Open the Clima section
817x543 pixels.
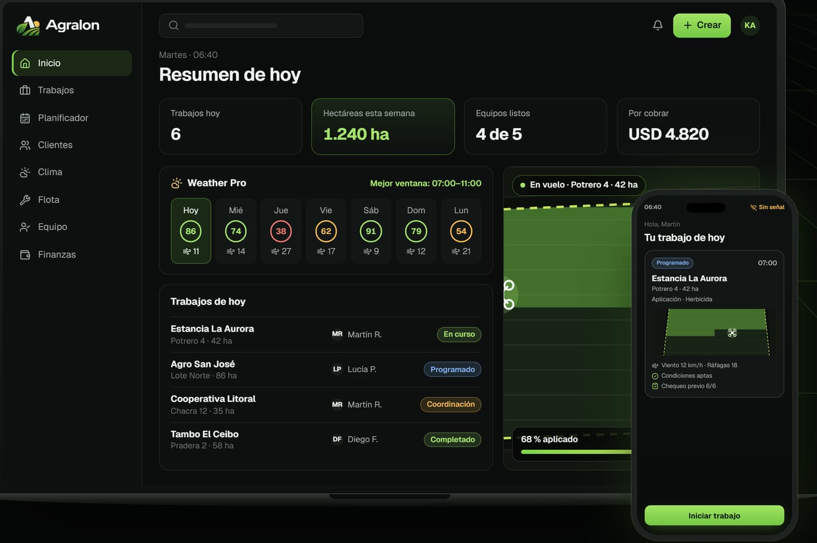tap(72, 172)
